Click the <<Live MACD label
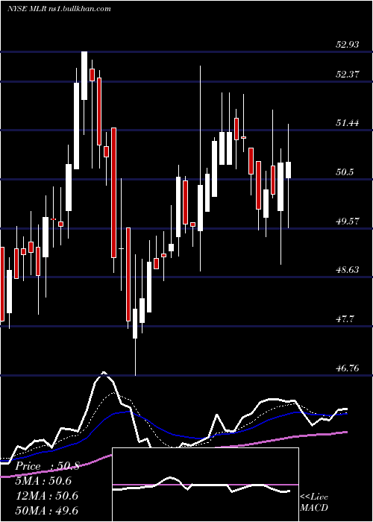 pyautogui.click(x=314, y=502)
